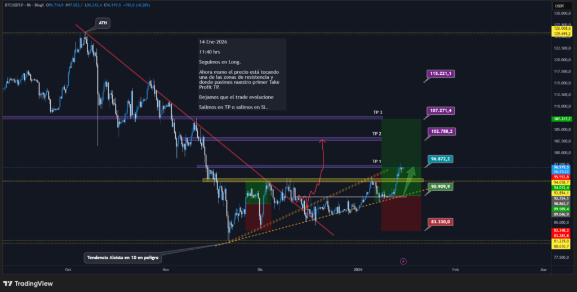Select the 115.221,1 purple price callout
This screenshot has width=577, height=292.
tap(441, 74)
